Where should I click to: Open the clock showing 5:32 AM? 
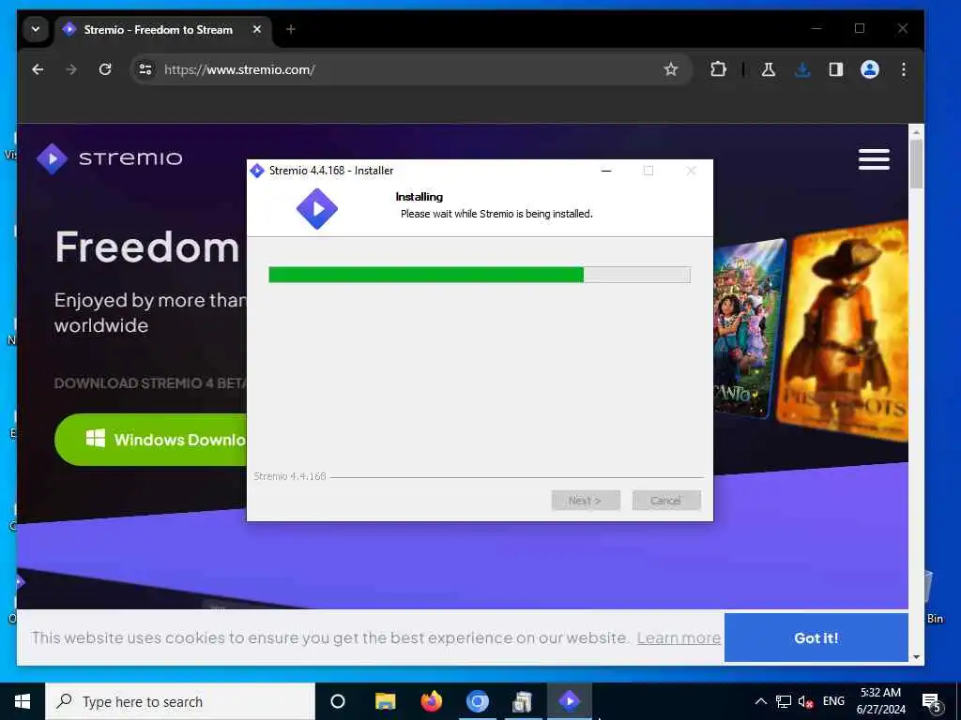[x=880, y=701]
